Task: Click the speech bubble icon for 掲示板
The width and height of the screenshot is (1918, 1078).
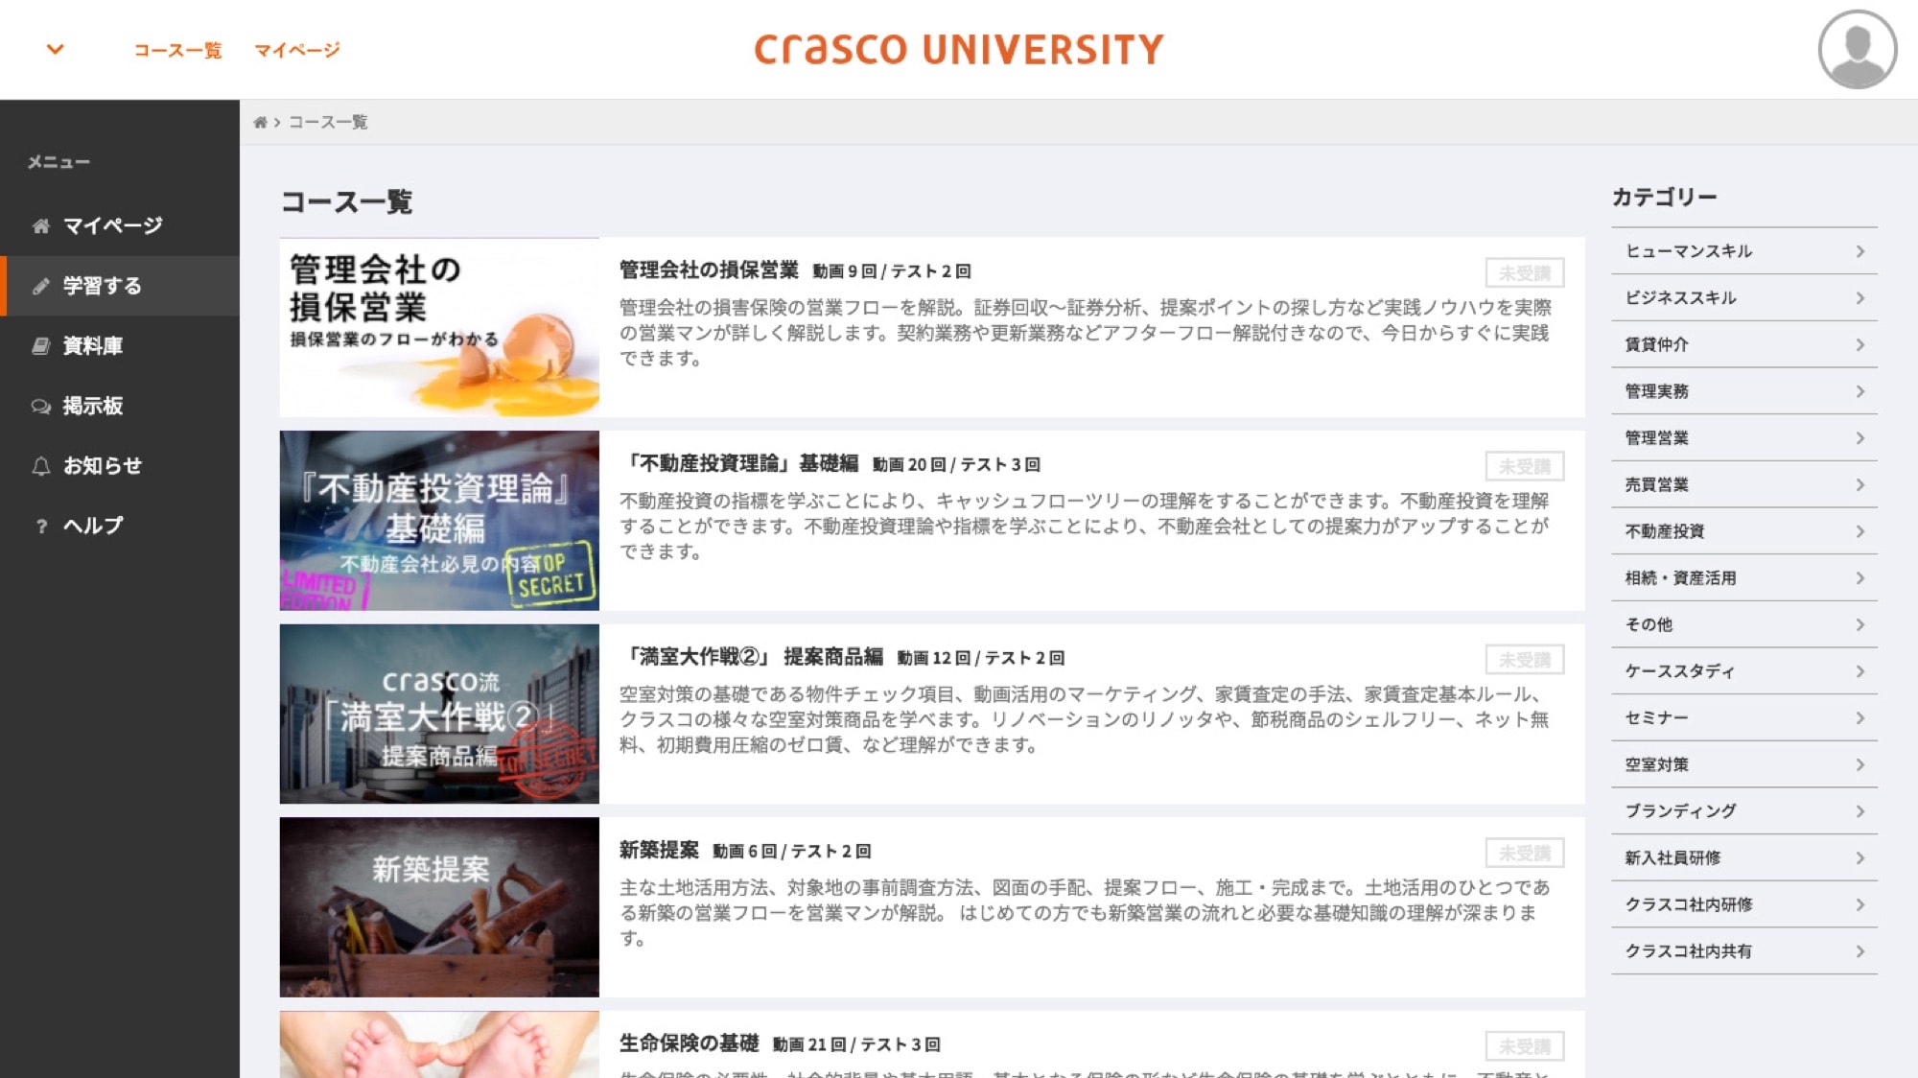Action: [x=40, y=407]
